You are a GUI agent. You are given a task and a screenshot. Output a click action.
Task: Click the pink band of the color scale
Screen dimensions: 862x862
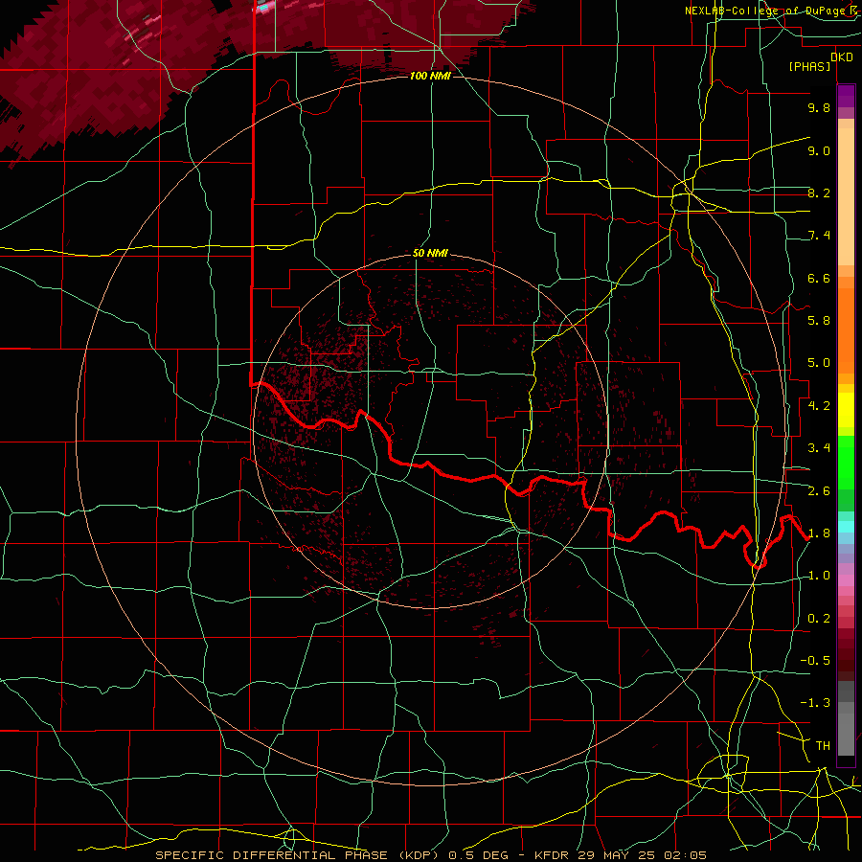[x=846, y=578]
